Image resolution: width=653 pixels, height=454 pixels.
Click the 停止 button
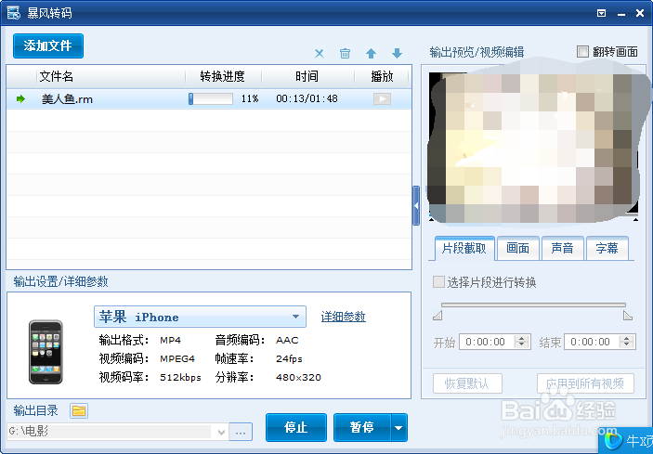pyautogui.click(x=296, y=427)
